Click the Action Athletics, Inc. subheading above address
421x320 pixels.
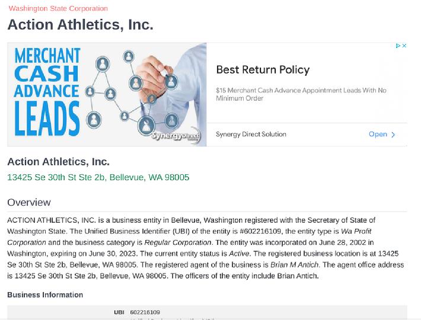click(58, 162)
